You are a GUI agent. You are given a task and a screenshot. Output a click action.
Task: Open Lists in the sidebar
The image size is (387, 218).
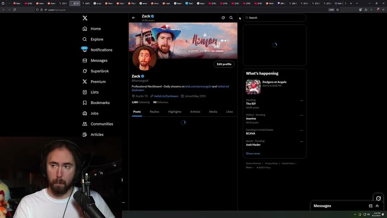[x=90, y=92]
